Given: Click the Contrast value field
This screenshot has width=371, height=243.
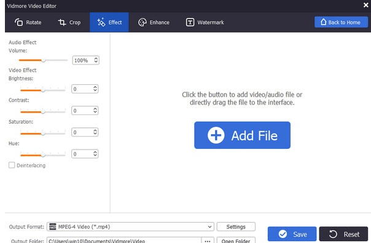Looking at the screenshot, I should [x=85, y=111].
